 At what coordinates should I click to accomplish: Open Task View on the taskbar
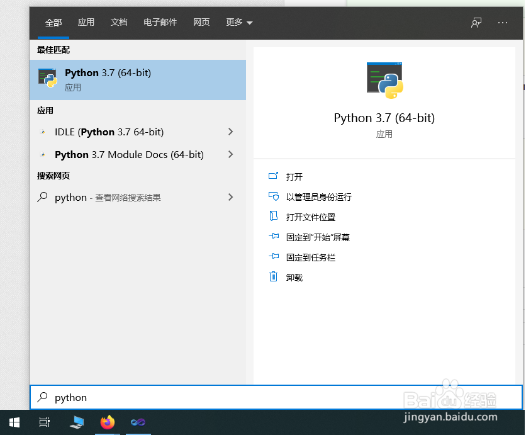click(44, 422)
